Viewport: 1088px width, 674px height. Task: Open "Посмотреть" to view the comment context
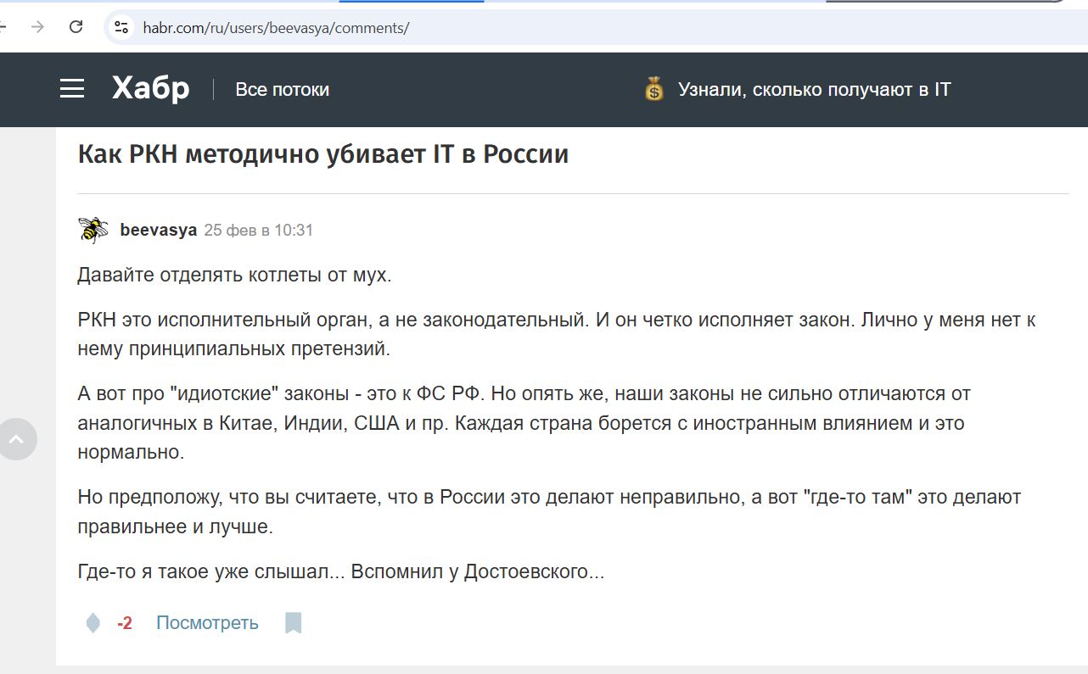coord(206,621)
